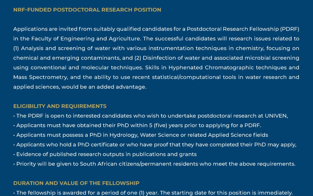The width and height of the screenshot is (313, 196).
Task: Click the line starting 'chemical and emerging contaminants'
Action: [x=156, y=58]
